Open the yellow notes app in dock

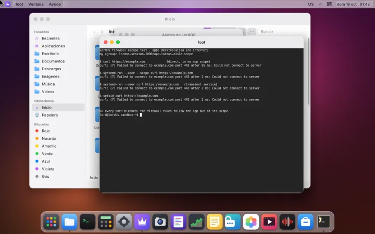pyautogui.click(x=215, y=222)
